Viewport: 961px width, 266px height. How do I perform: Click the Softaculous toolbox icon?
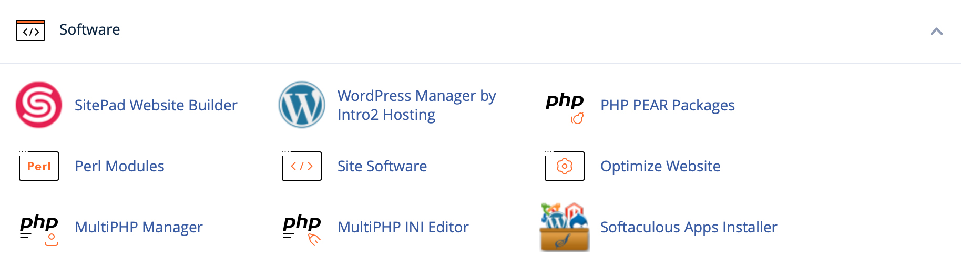[565, 227]
